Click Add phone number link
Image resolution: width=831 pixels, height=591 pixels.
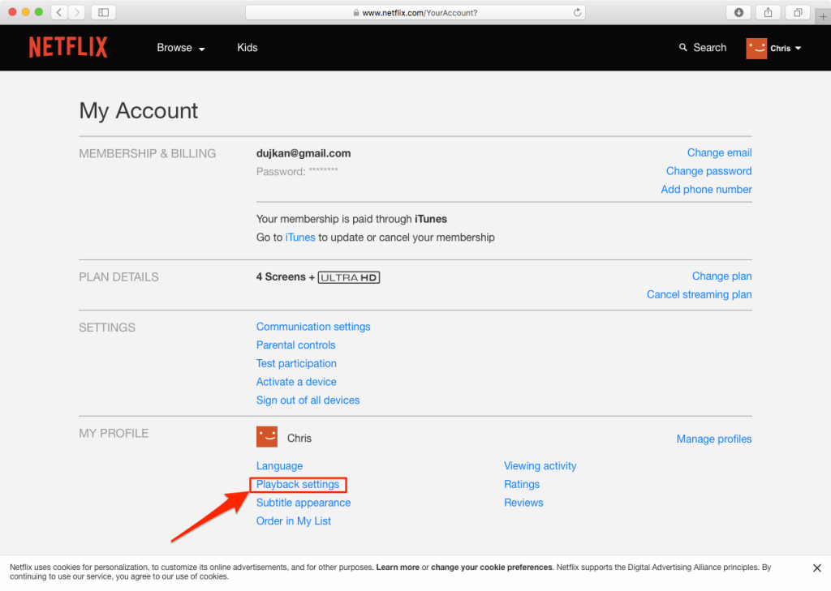(706, 189)
